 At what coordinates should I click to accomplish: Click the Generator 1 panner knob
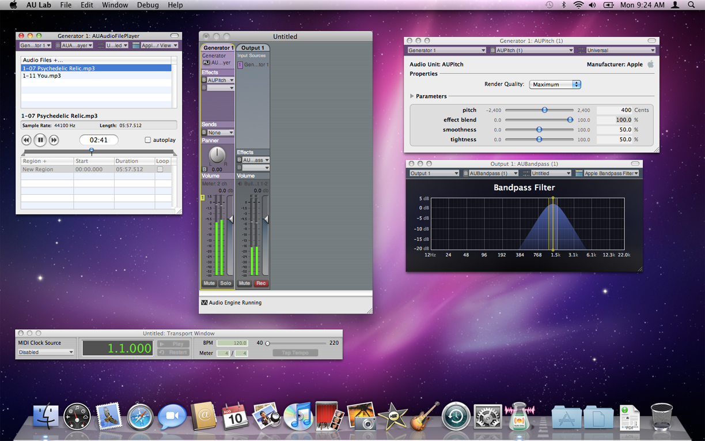coord(217,155)
